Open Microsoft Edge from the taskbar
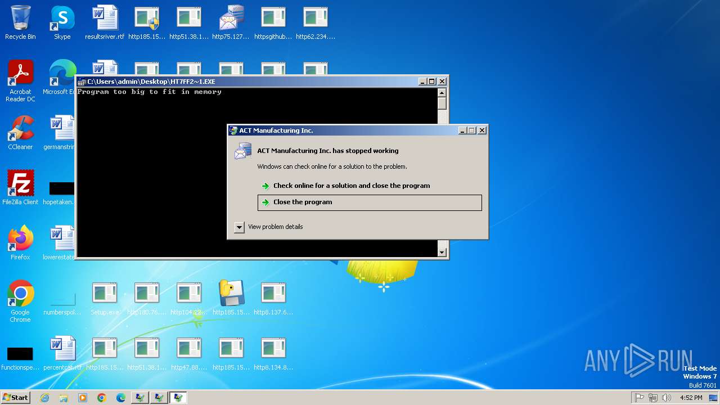Image resolution: width=720 pixels, height=405 pixels. (121, 398)
